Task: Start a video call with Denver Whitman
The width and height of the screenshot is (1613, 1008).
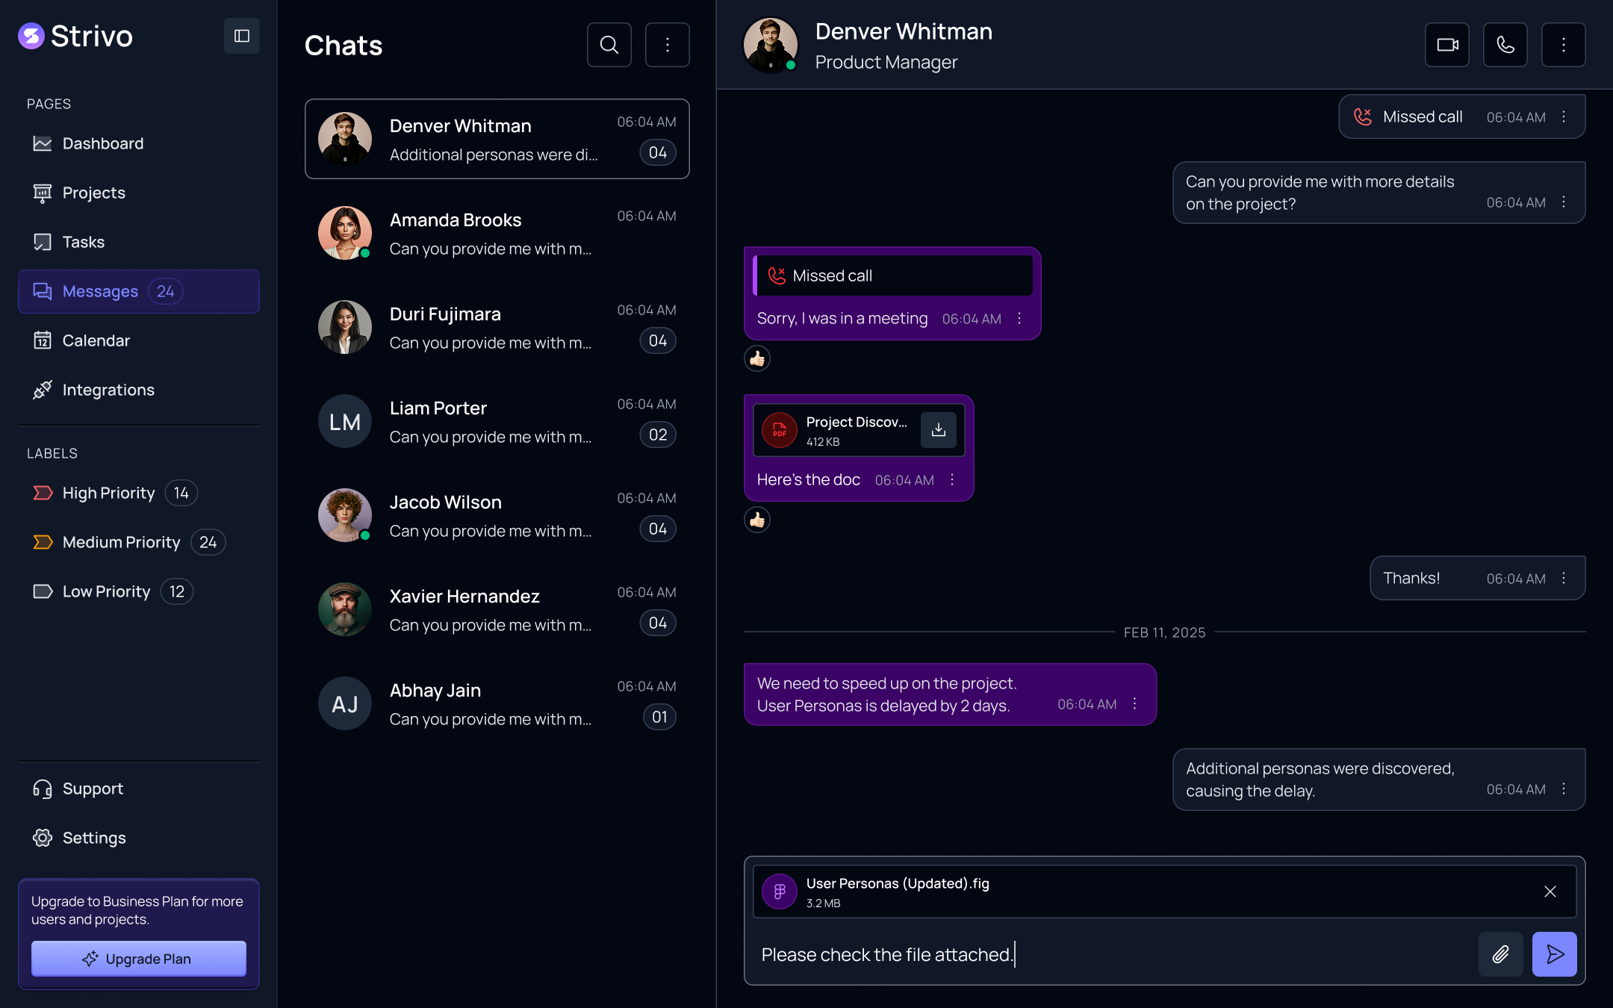Action: 1446,45
